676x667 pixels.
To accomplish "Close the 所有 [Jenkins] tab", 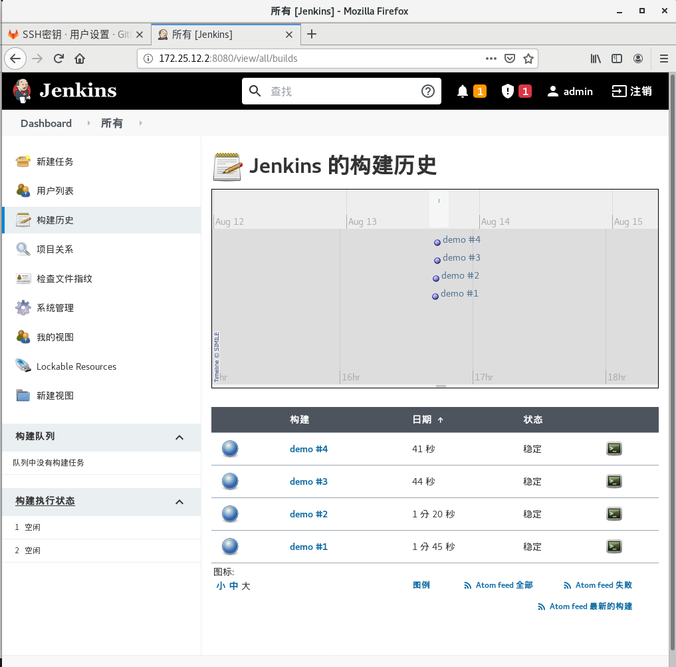I will tap(289, 35).
